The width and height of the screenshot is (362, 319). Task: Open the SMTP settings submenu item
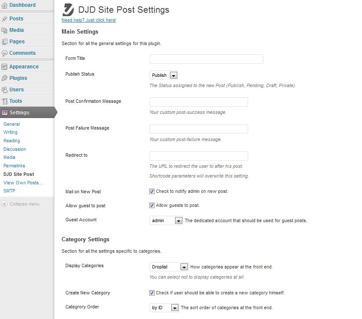9,191
